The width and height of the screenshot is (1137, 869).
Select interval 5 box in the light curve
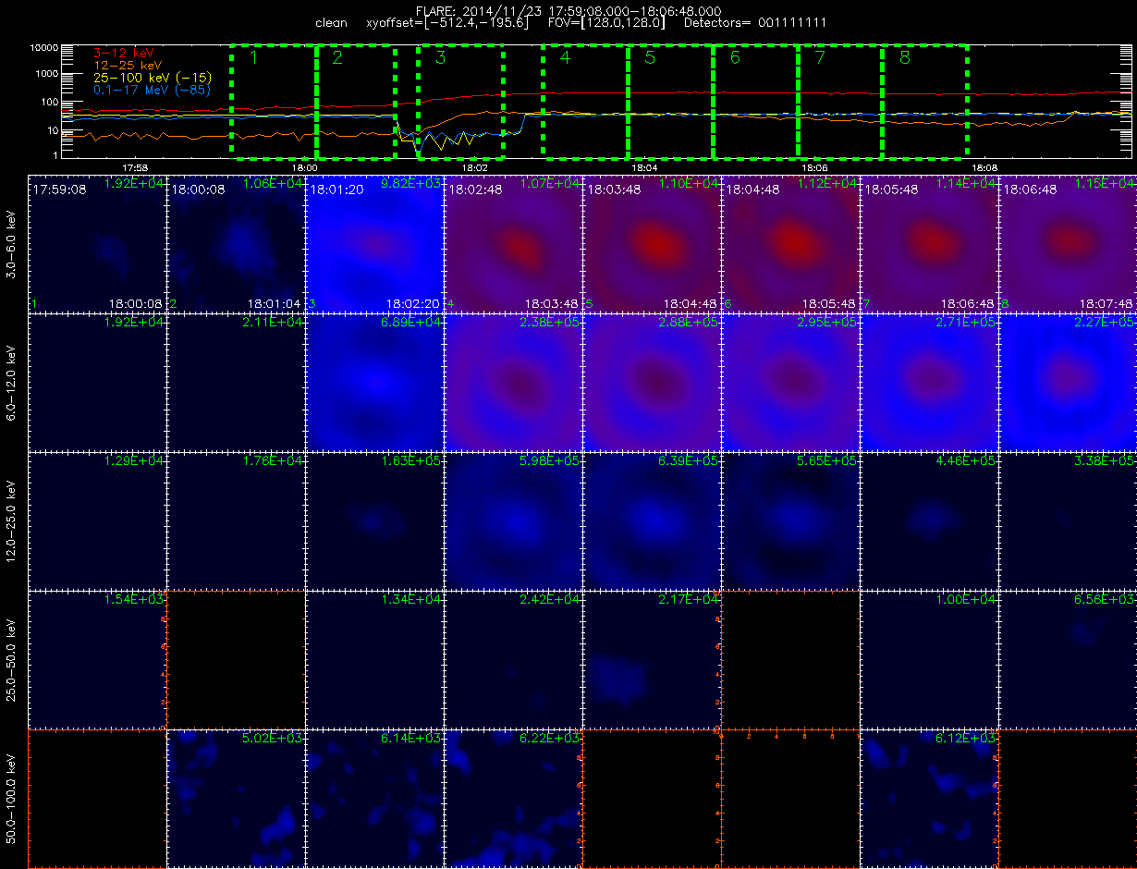(671, 100)
